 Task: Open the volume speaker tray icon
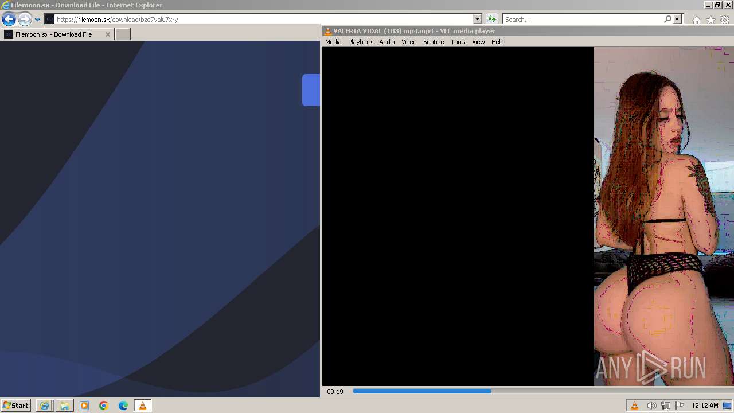651,406
